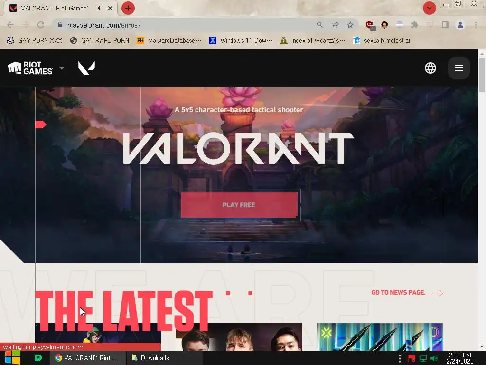Open the Chrome three-dot menu
Viewport: 486px width, 365px height.
[x=476, y=25]
